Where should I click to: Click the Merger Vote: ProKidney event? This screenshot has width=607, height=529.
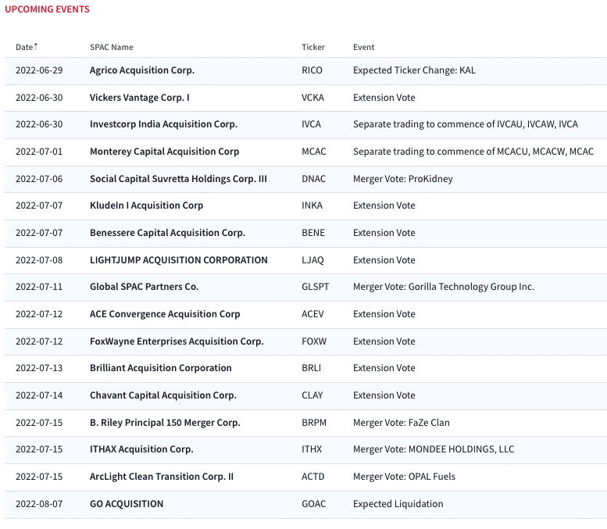(402, 179)
